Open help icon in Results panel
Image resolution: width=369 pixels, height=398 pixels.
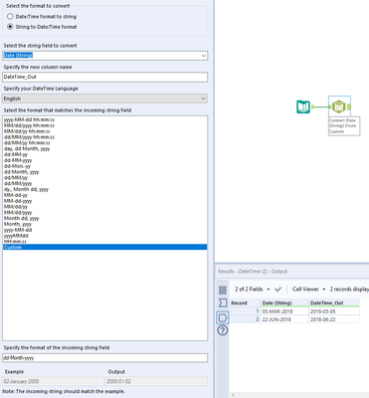tap(223, 330)
